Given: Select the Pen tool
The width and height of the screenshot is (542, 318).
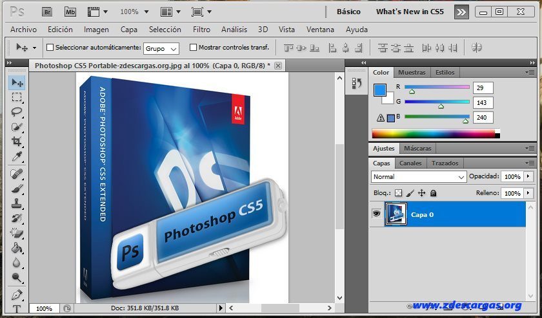Looking at the screenshot, I should tap(17, 295).
